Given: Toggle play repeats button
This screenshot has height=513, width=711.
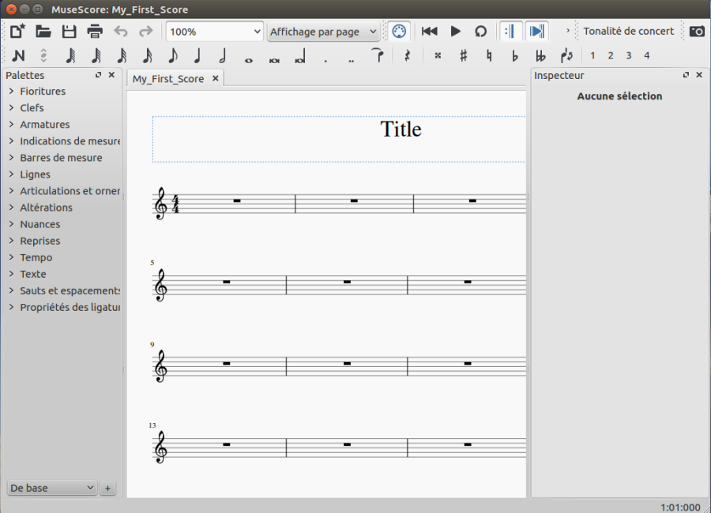Looking at the screenshot, I should click(x=510, y=32).
